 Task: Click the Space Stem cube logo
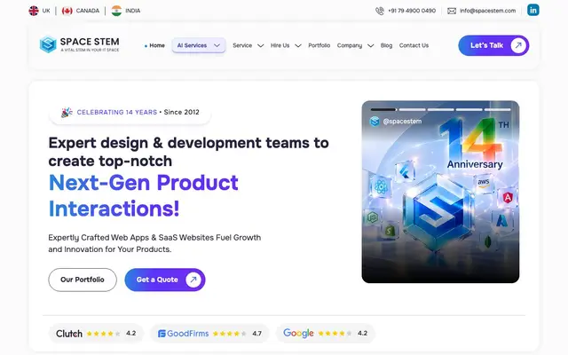pos(48,44)
